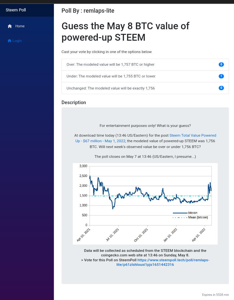Click the Home house icon in sidebar
Viewport: 234px width, 300px height.
point(10,26)
